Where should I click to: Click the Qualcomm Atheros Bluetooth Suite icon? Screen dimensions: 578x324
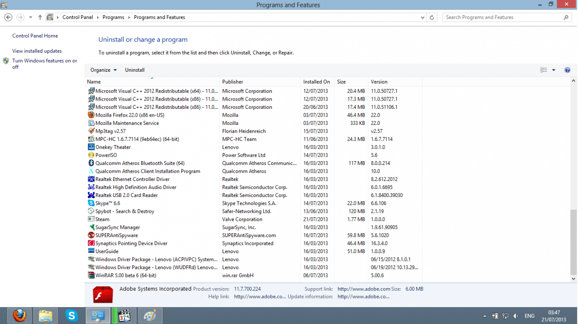[x=91, y=163]
